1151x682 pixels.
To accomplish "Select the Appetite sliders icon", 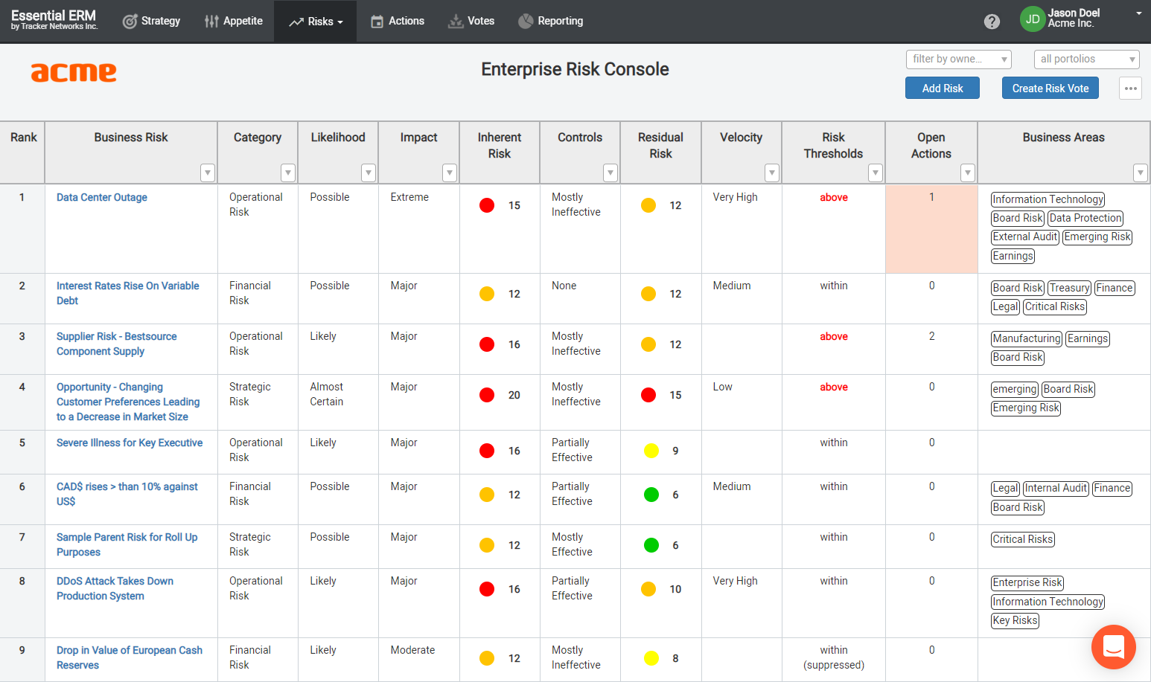I will click(212, 21).
